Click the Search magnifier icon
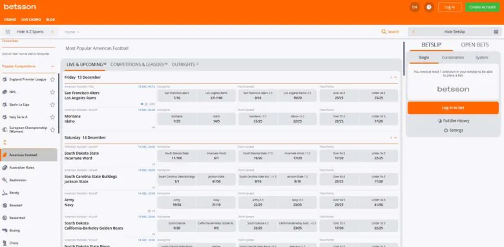 point(383,32)
